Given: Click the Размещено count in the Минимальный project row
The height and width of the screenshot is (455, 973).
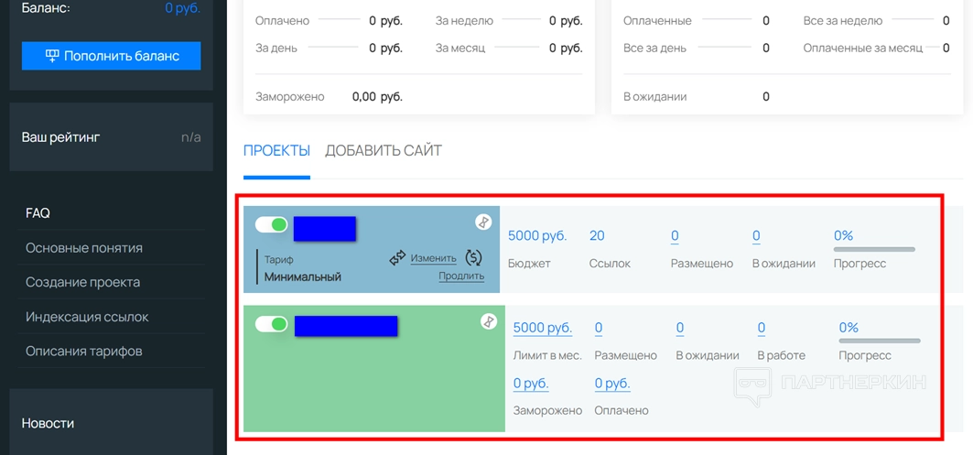Looking at the screenshot, I should coord(675,236).
